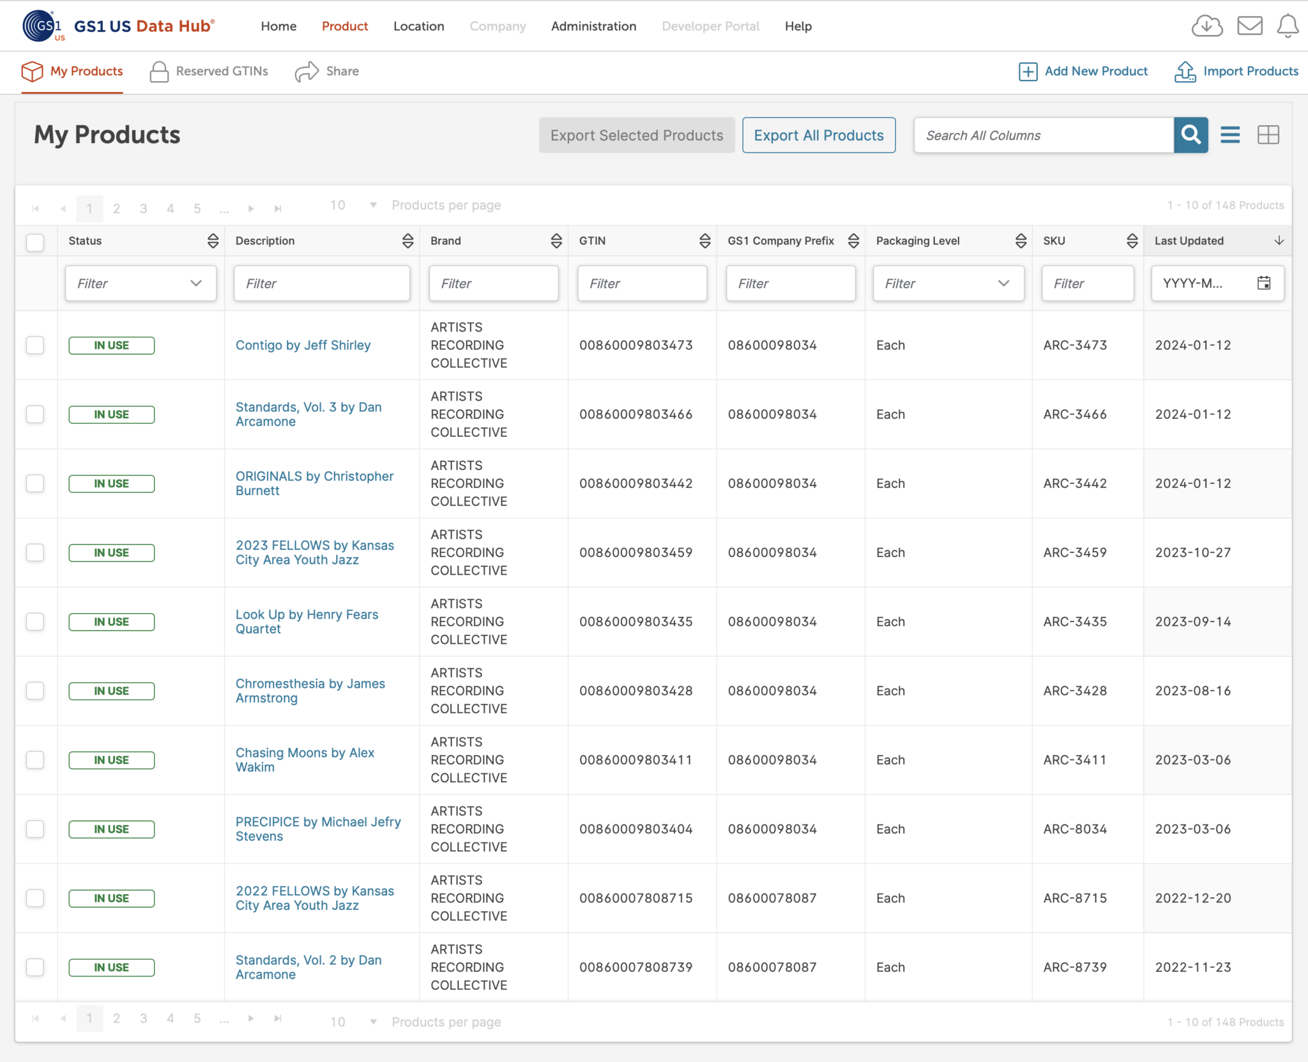Image resolution: width=1308 pixels, height=1062 pixels.
Task: Click Export All Products button
Action: [x=818, y=135]
